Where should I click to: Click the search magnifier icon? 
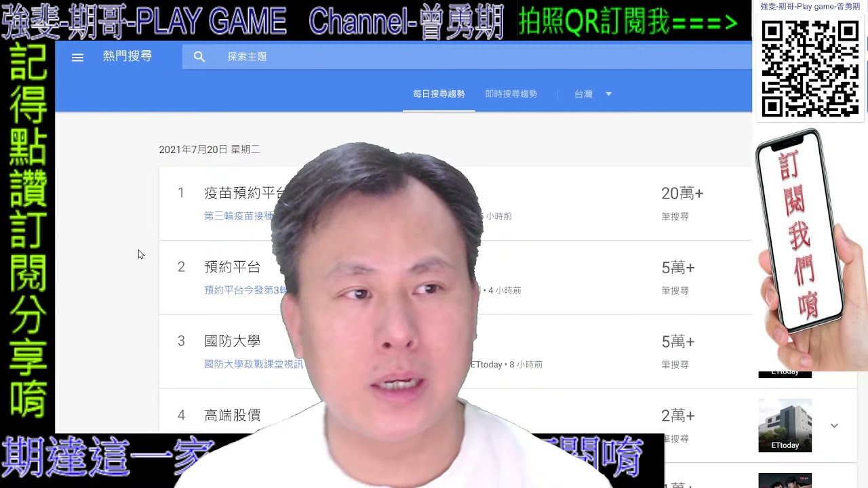coord(199,57)
